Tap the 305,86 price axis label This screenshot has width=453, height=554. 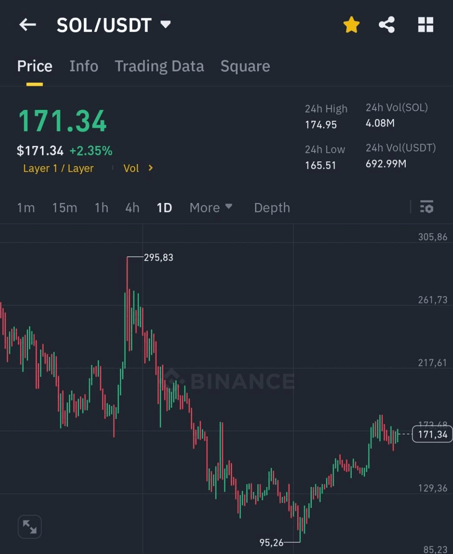433,237
